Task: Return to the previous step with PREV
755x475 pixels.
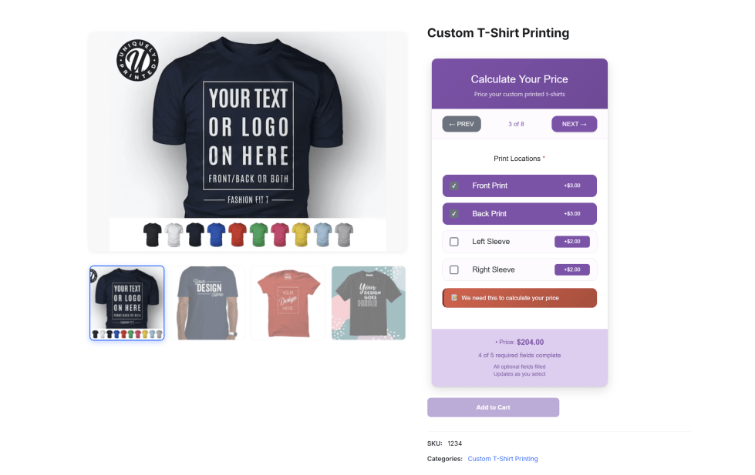Action: (461, 124)
